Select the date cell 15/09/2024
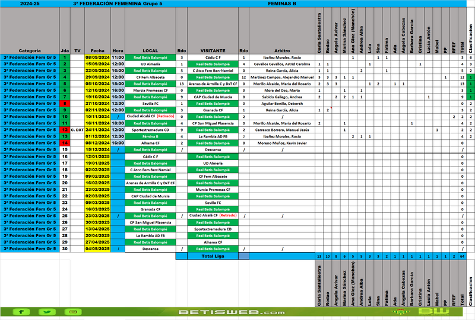The image size is (475, 320). coord(97,64)
